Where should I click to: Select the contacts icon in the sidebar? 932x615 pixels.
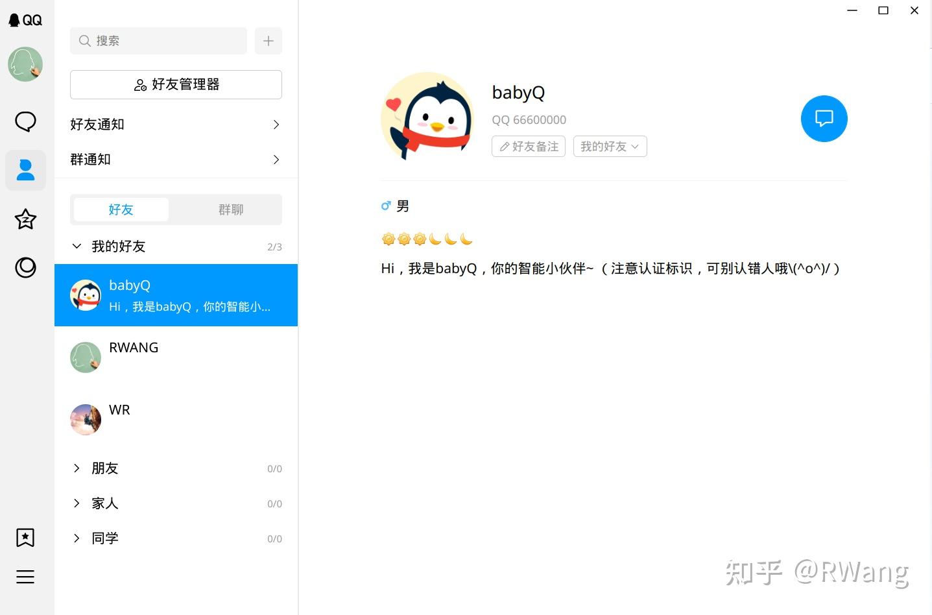(25, 170)
